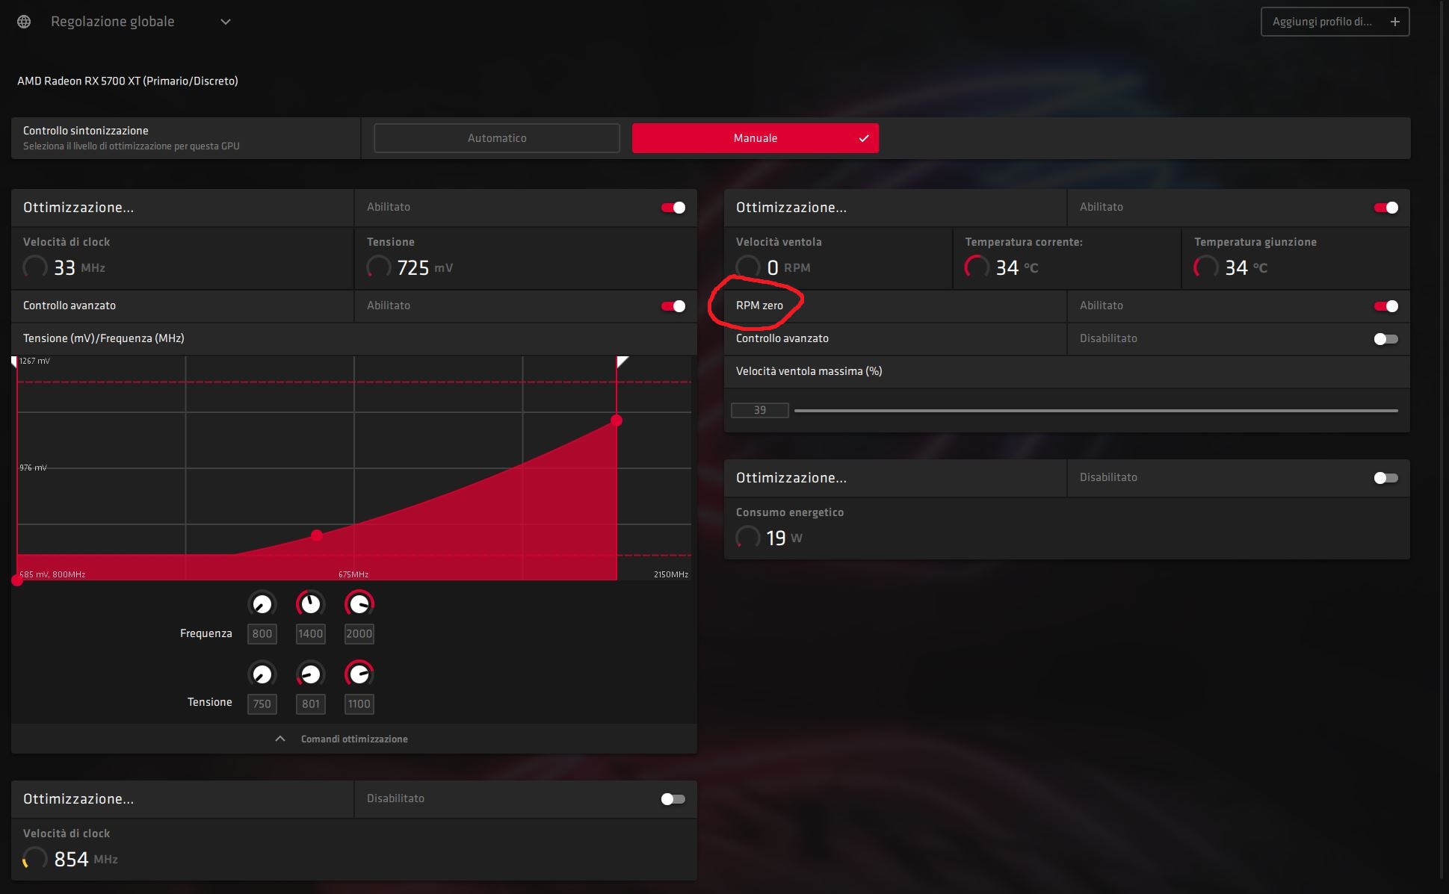Click the third Frequenza dial knob for 2000

[x=359, y=604]
